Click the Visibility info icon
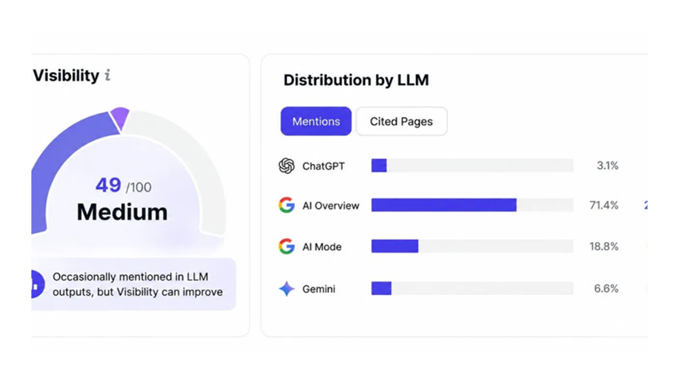The height and width of the screenshot is (381, 679). [108, 76]
